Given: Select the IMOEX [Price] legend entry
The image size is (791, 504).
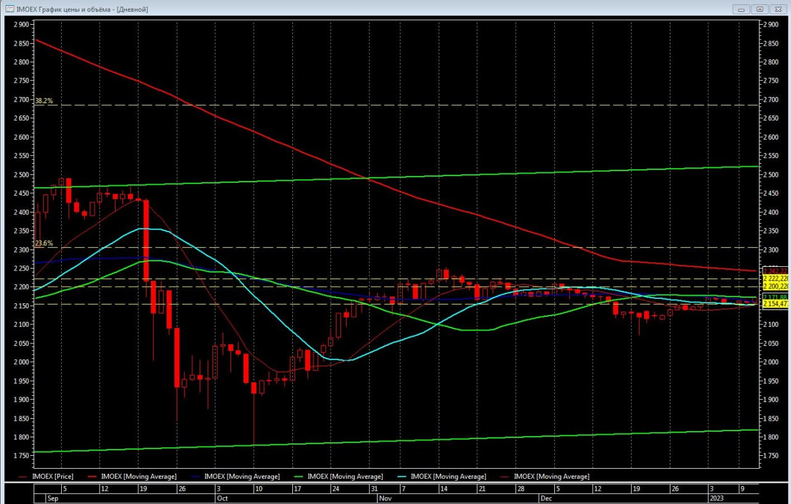Looking at the screenshot, I should click(56, 476).
